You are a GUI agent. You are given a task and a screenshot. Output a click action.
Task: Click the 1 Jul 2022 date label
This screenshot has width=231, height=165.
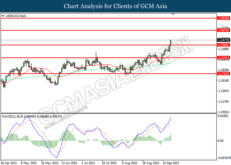click(x=88, y=163)
